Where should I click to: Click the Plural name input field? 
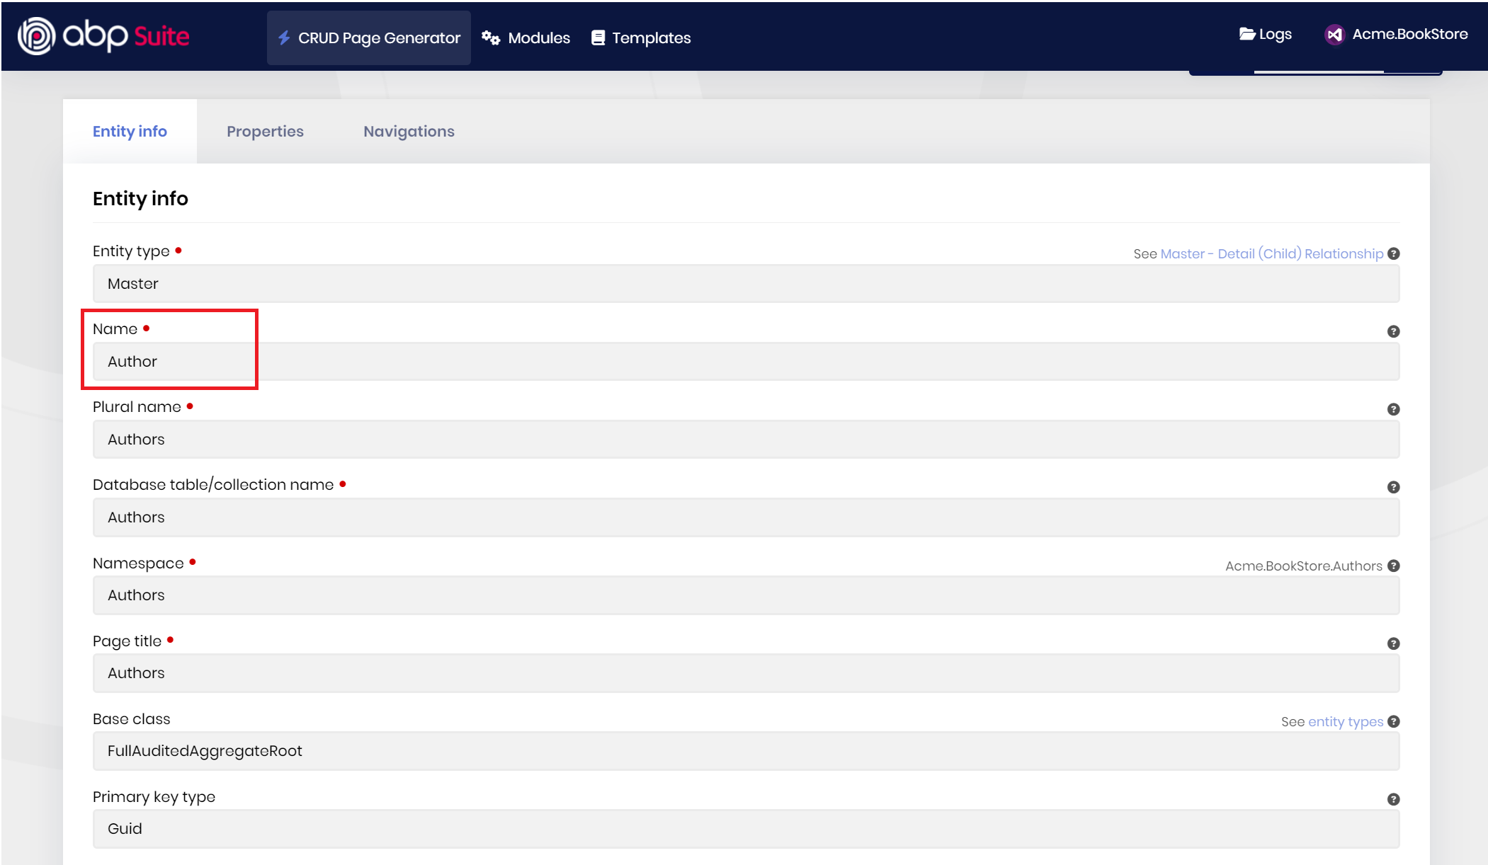[x=745, y=440]
